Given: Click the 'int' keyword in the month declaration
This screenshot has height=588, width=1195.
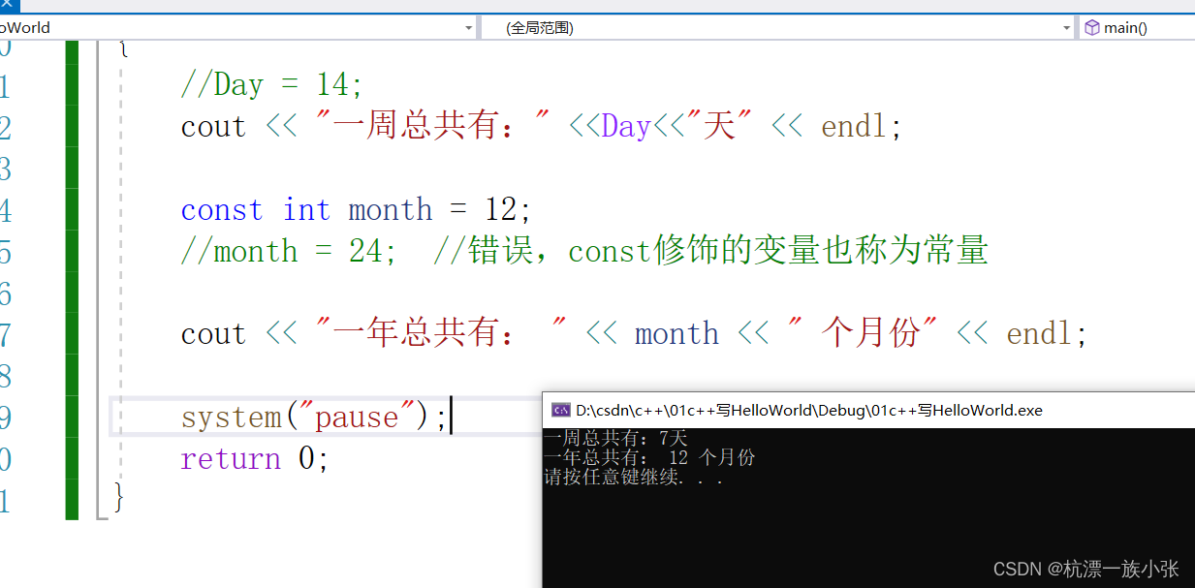Looking at the screenshot, I should click(306, 210).
